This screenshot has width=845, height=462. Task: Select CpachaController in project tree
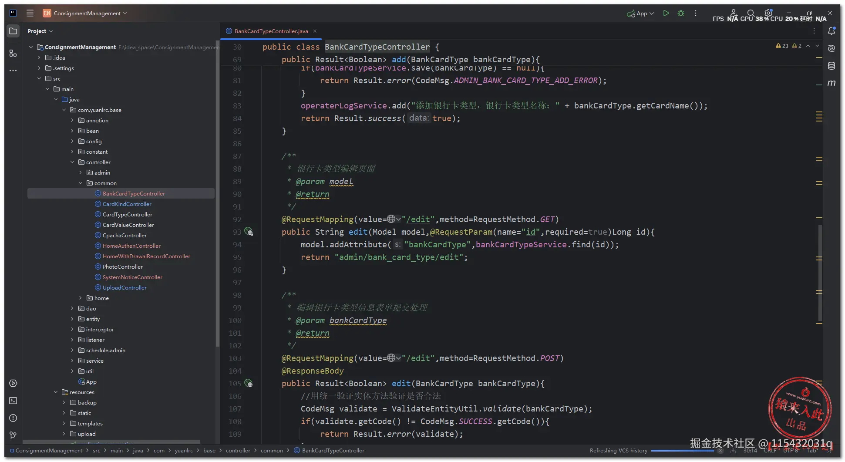coord(125,235)
